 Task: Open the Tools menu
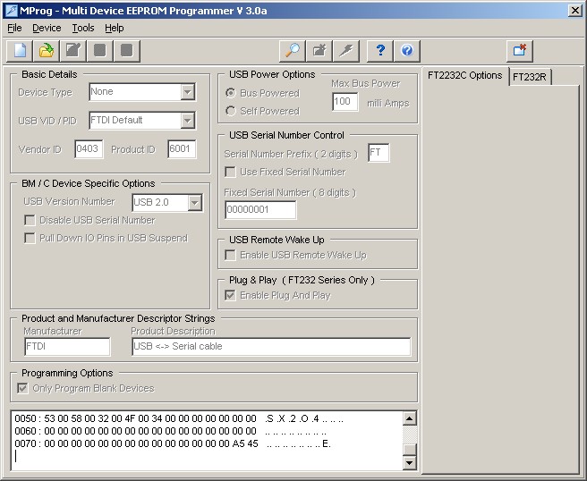[x=82, y=28]
